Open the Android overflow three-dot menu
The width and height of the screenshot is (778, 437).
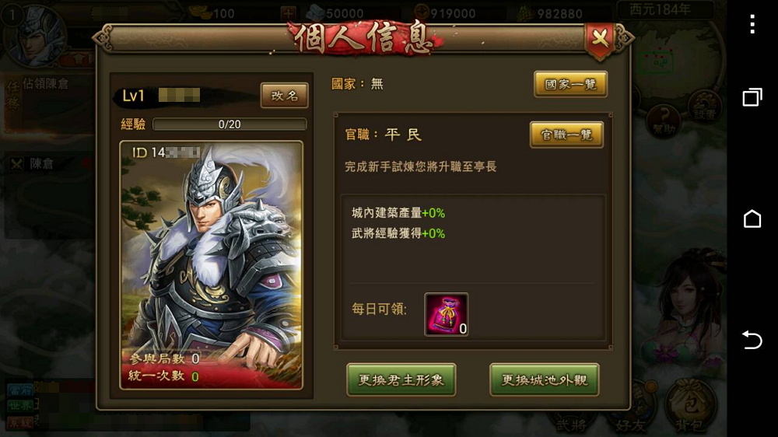click(752, 24)
